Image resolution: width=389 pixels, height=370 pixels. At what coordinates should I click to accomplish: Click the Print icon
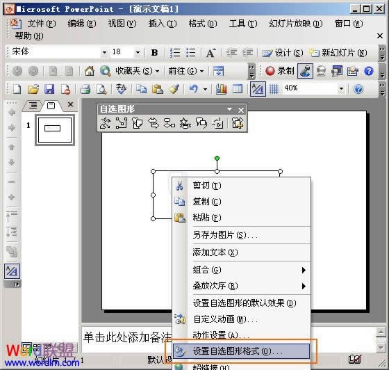point(85,89)
